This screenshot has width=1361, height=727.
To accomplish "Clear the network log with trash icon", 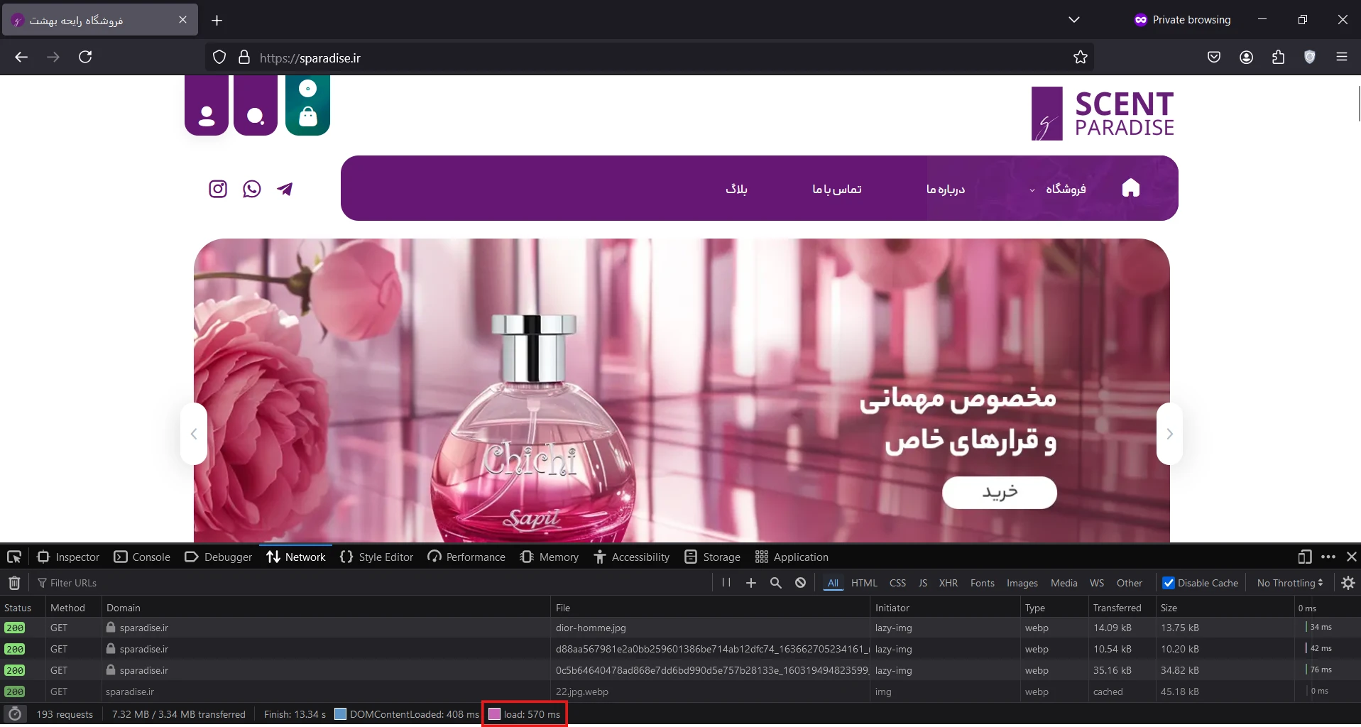I will (14, 583).
